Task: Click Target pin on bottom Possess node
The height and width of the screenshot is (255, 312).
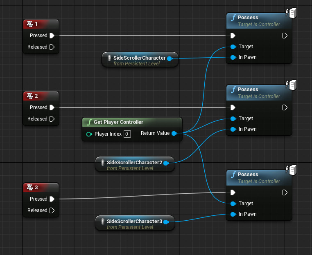Action: point(233,204)
